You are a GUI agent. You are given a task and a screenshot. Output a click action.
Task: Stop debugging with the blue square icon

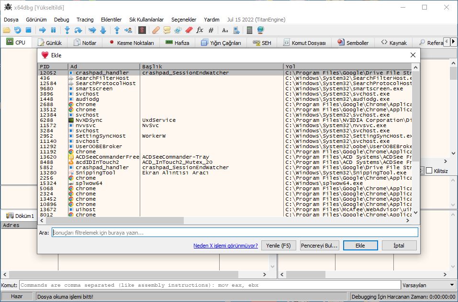coord(28,30)
